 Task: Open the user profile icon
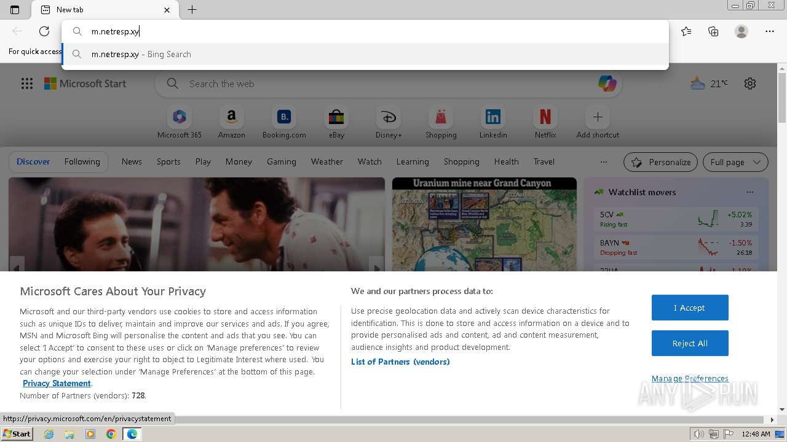coord(742,31)
